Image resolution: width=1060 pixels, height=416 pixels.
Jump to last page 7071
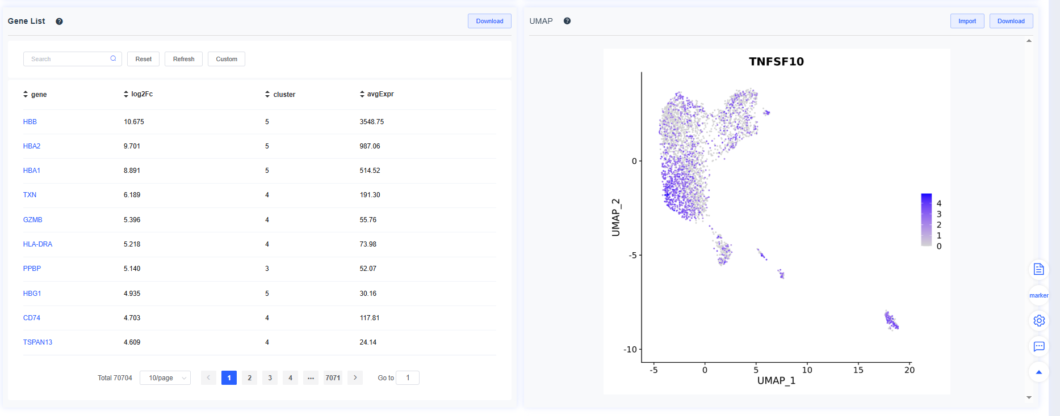click(x=333, y=378)
